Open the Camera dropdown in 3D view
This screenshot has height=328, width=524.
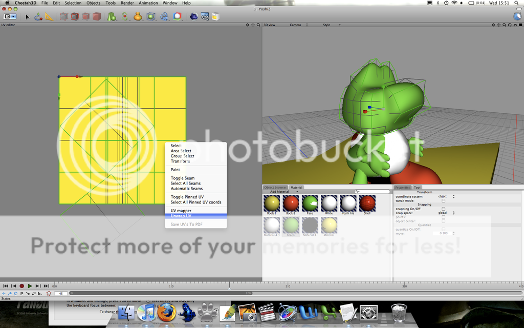coord(298,25)
